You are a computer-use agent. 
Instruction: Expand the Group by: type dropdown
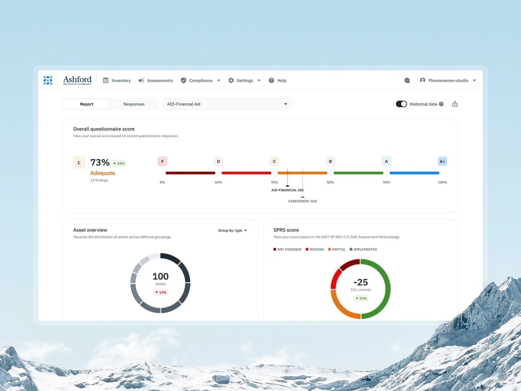coord(232,230)
